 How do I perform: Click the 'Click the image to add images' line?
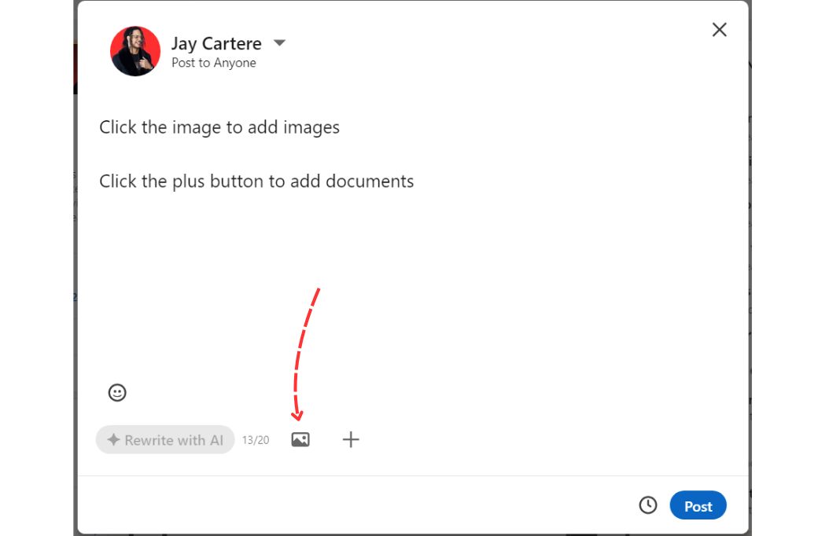tap(219, 127)
